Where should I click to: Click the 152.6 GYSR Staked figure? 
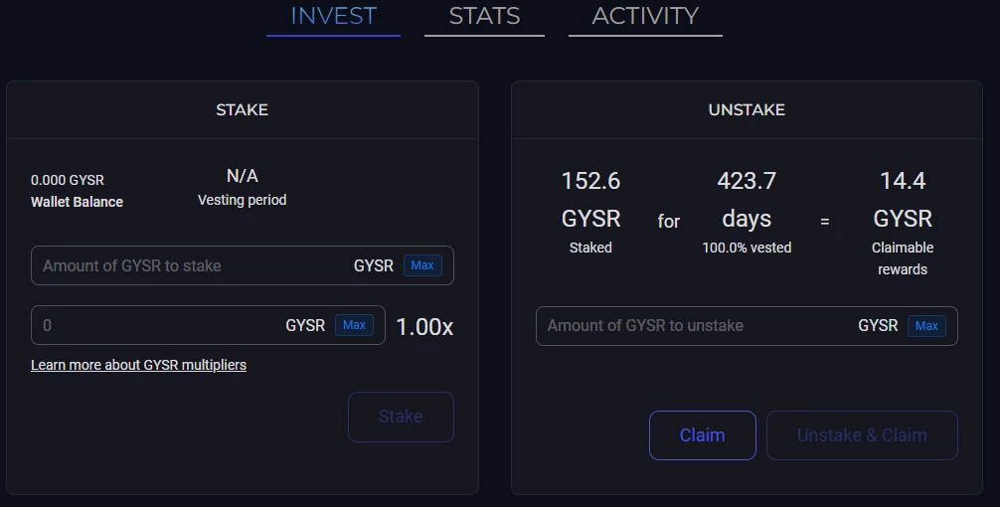590,213
